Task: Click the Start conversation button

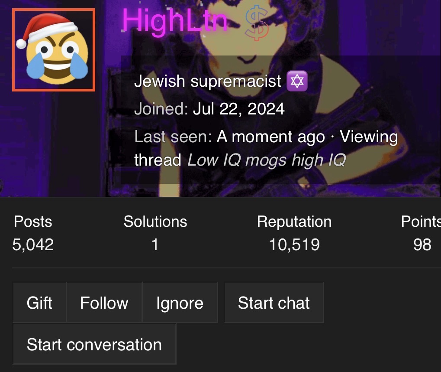Action: 94,344
